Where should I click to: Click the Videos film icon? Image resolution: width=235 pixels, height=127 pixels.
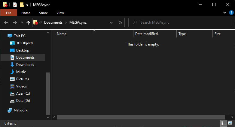(12, 86)
